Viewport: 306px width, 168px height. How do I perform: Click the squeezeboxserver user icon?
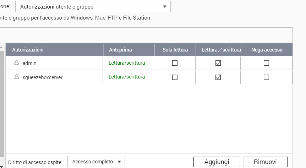click(16, 77)
